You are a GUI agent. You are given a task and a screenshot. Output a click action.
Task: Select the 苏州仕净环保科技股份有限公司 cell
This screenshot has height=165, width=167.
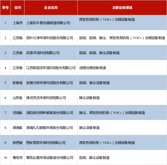tap(51, 38)
